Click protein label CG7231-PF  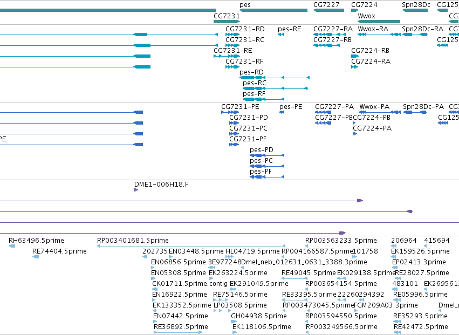248,139
